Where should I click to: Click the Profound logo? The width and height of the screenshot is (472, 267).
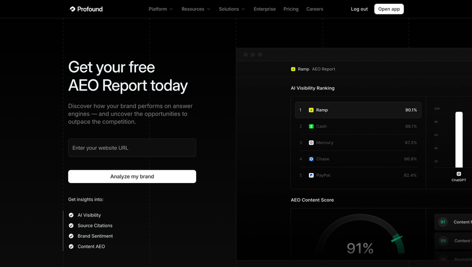pyautogui.click(x=86, y=9)
